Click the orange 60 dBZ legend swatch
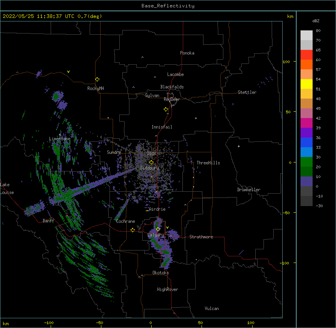 [x=306, y=64]
